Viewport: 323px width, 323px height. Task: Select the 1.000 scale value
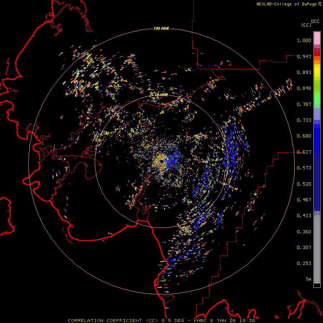pyautogui.click(x=304, y=40)
